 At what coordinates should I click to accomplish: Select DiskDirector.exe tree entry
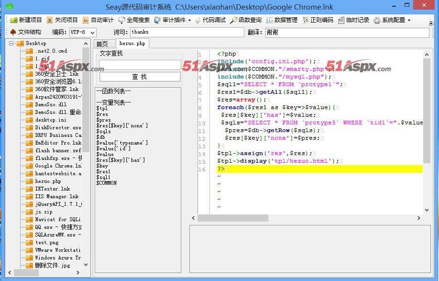coord(58,127)
